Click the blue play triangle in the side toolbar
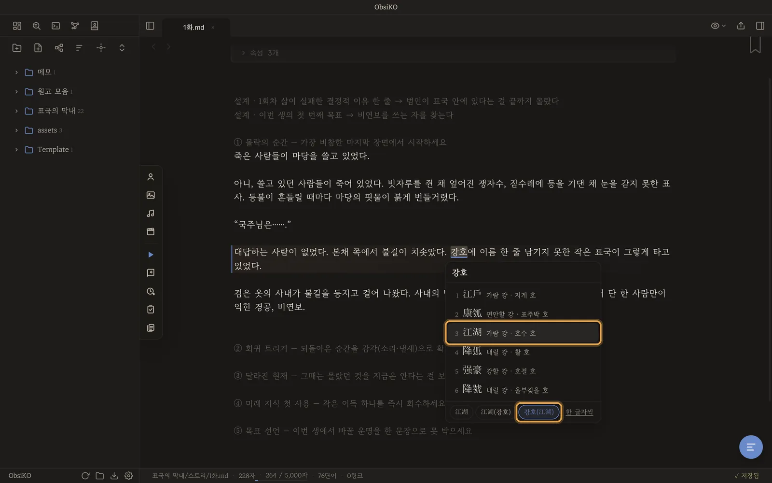Screen dimensions: 772x483 pos(151,255)
